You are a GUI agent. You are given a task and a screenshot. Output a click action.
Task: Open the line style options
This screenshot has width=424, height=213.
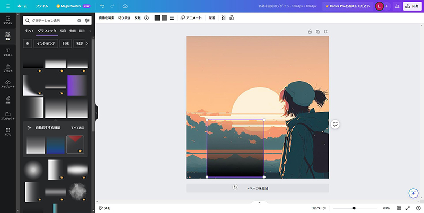coord(172,18)
